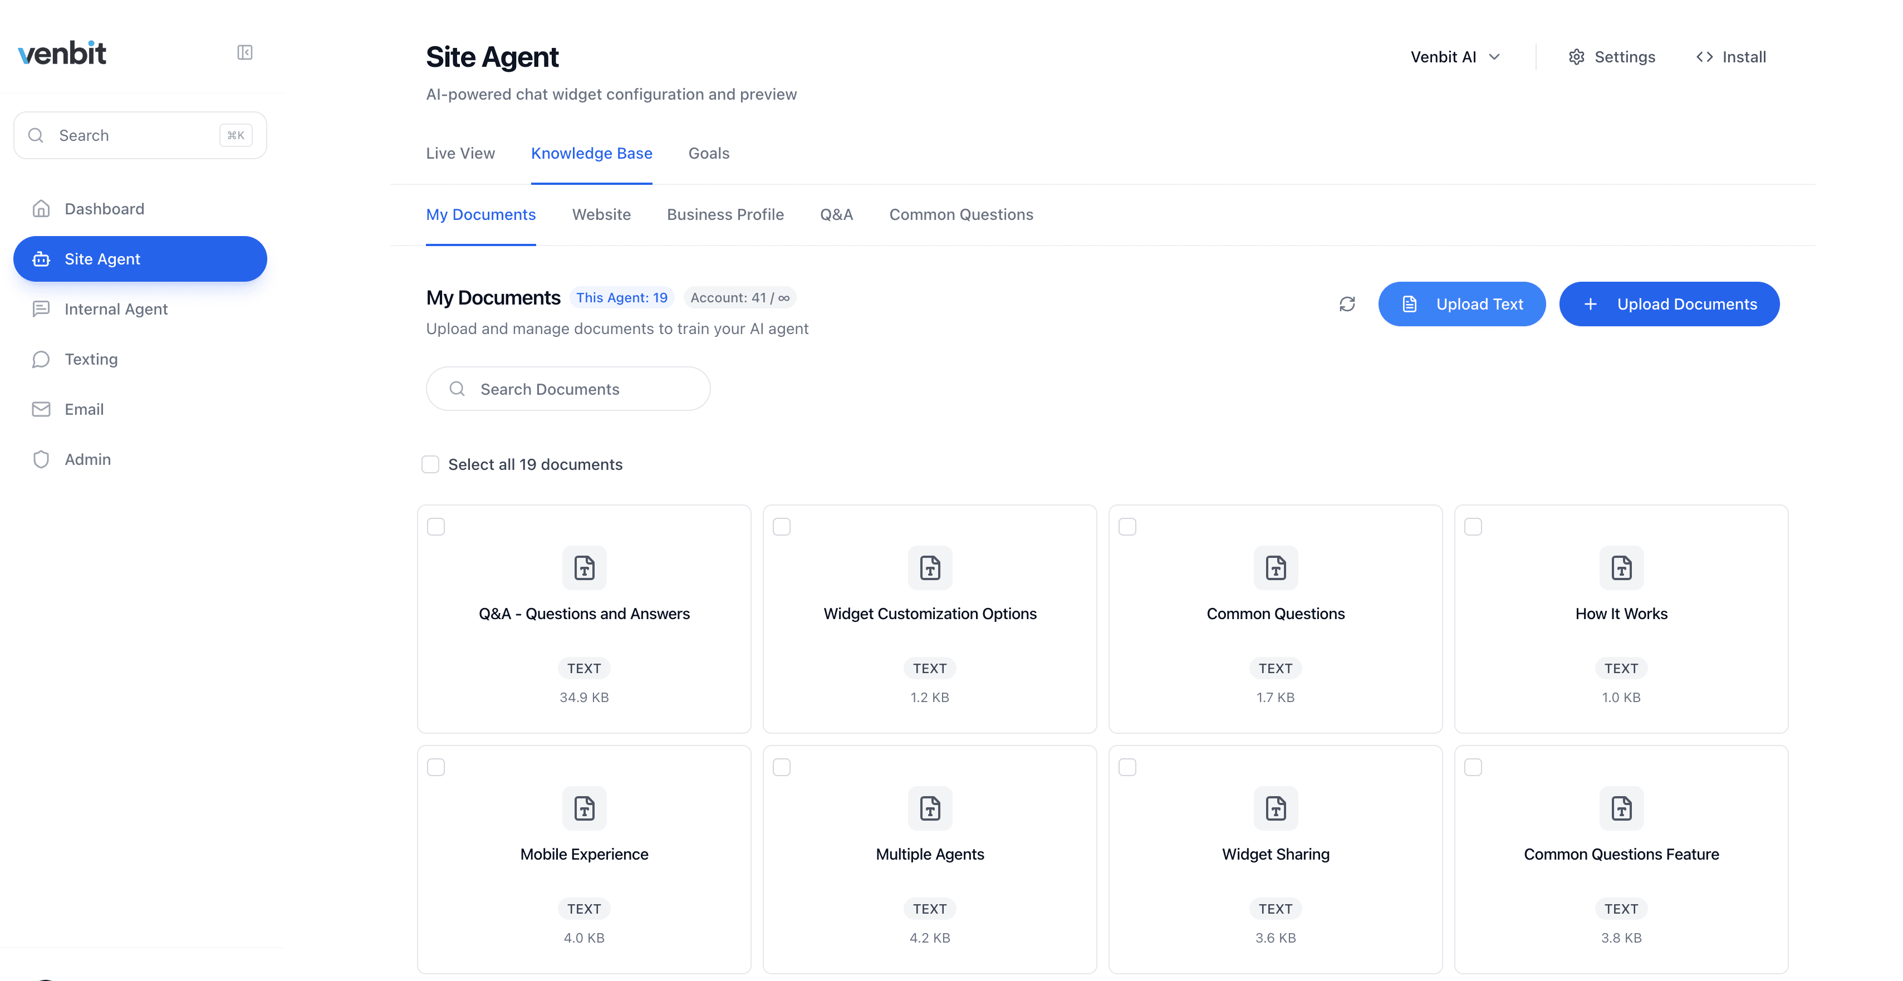Click the Common Questions document file icon
1903x981 pixels.
[x=1276, y=568]
